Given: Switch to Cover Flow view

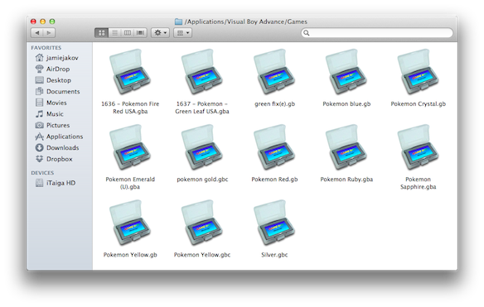Looking at the screenshot, I should pyautogui.click(x=140, y=32).
